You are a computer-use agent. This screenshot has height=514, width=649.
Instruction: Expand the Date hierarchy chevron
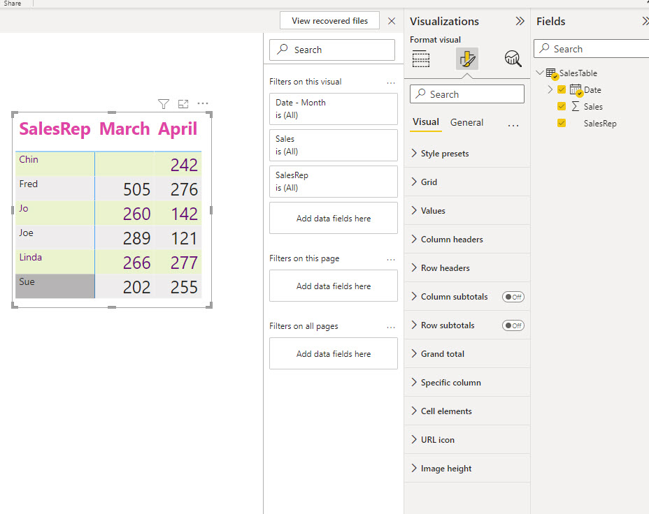(550, 89)
